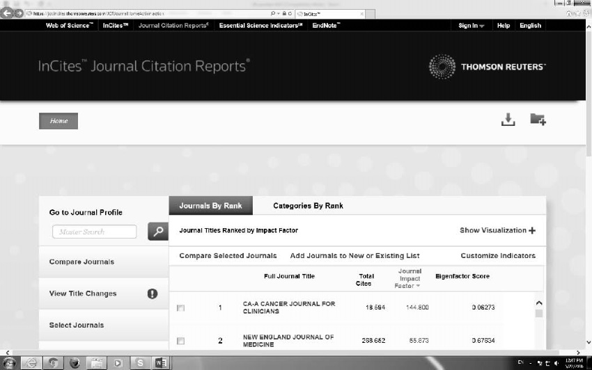The width and height of the screenshot is (592, 370).
Task: Click total cites value 268.652
Action: (x=373, y=341)
